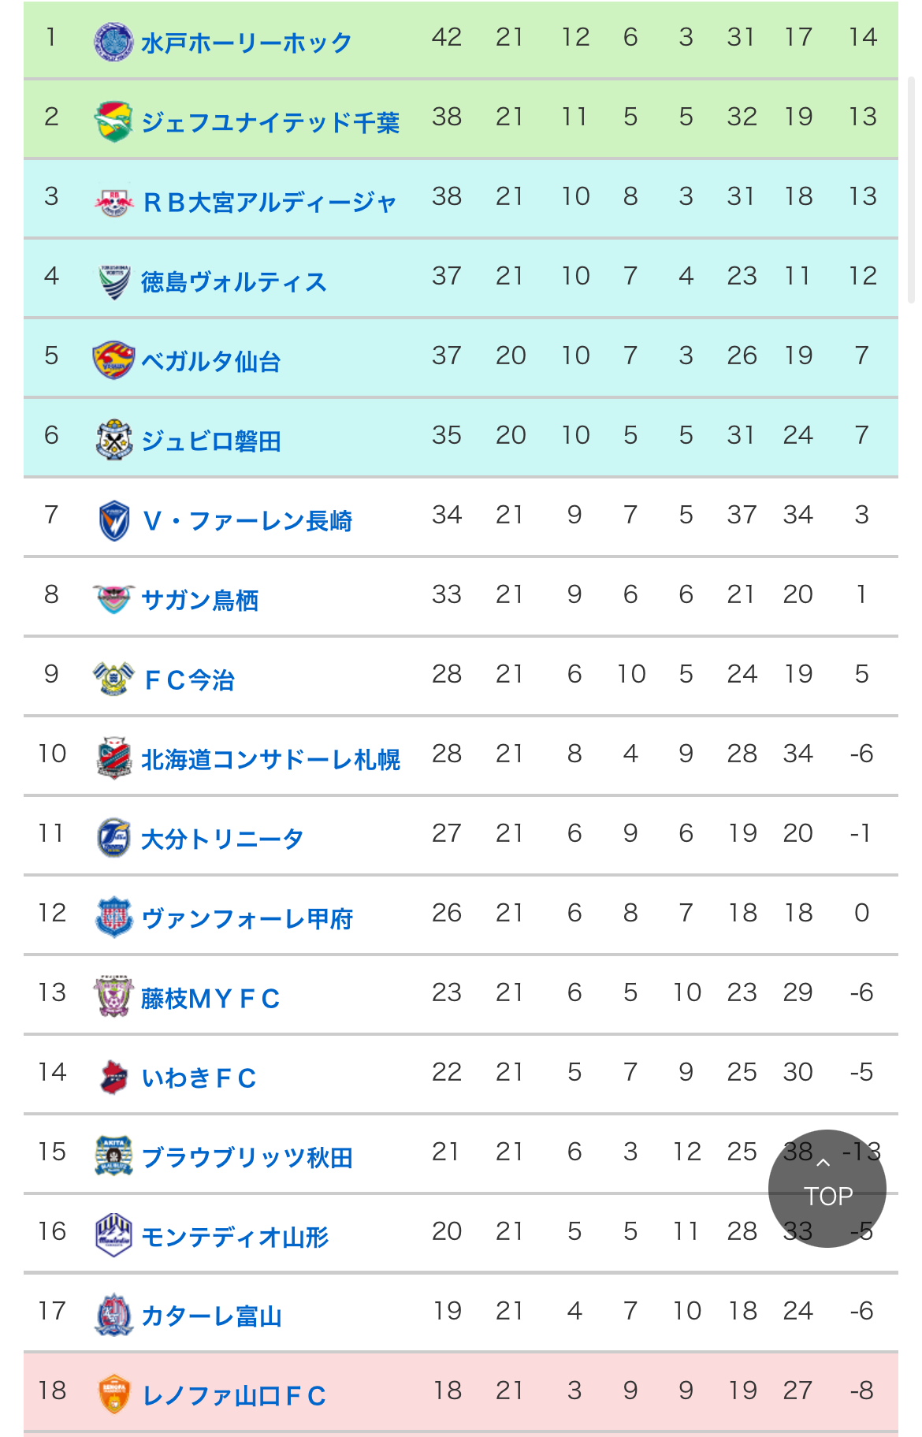Open the 大分トリニータ team page link
Screen dimensions: 922x1437
222,839
